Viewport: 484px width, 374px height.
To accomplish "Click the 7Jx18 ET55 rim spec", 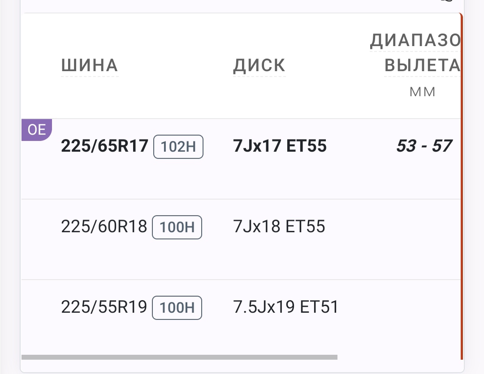I will pos(279,227).
